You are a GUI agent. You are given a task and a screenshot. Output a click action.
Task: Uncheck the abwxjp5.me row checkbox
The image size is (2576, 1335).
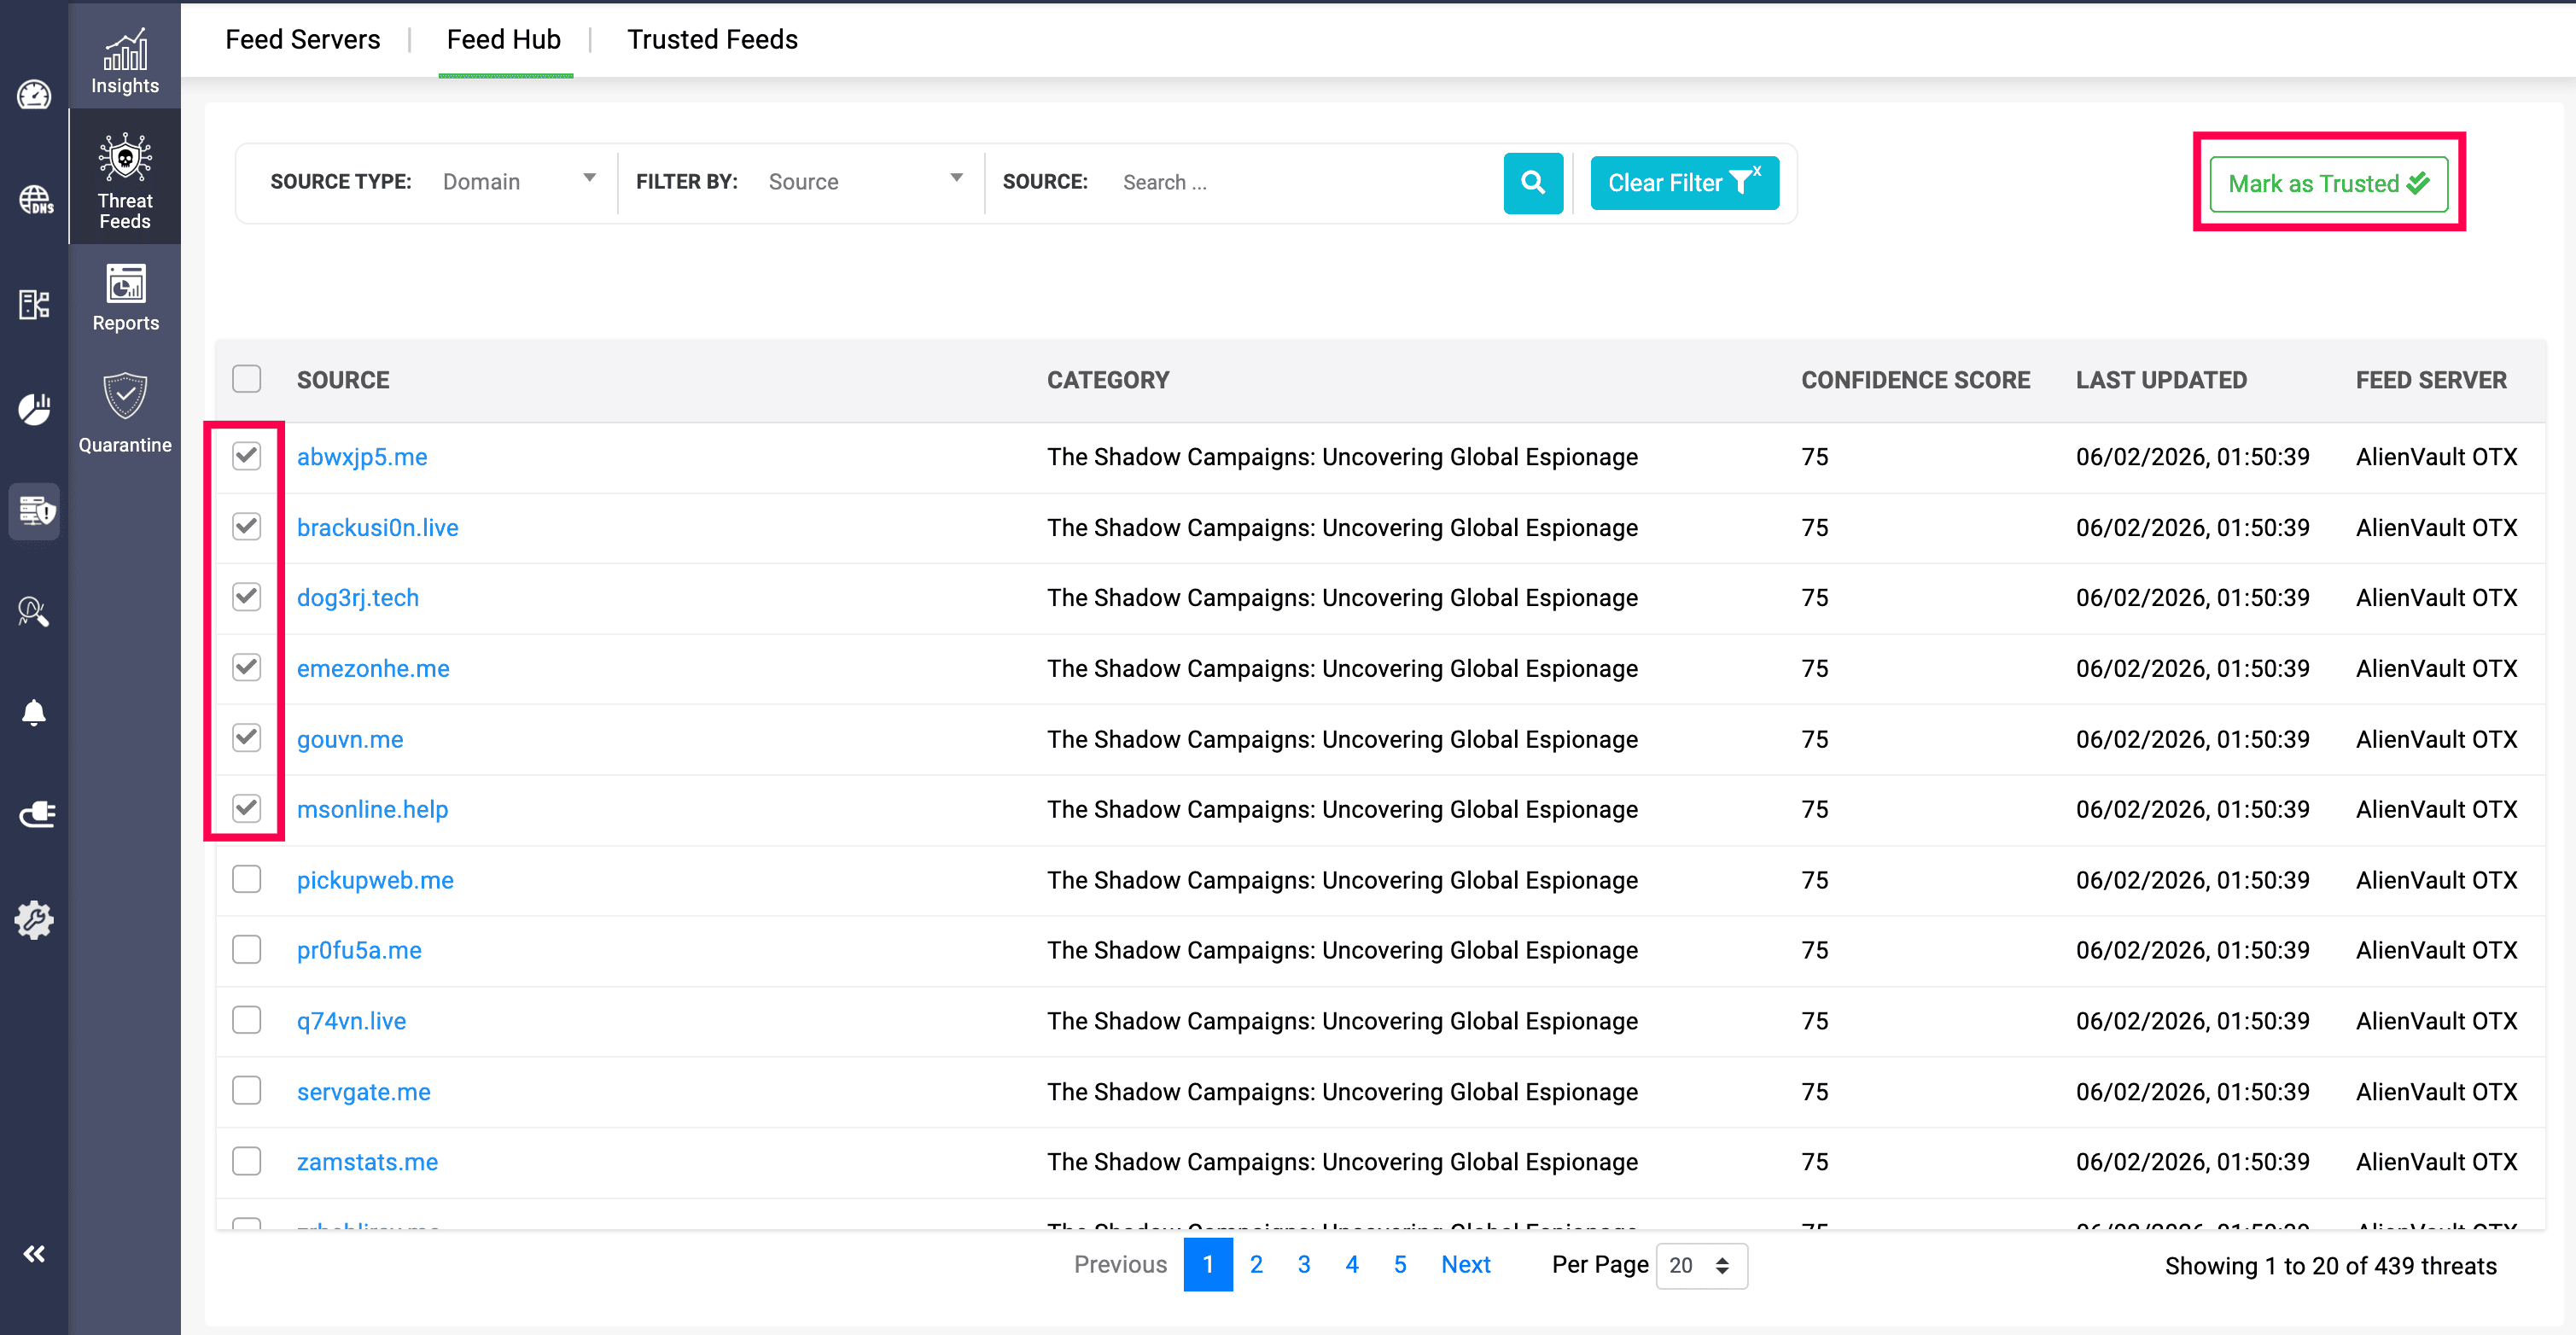246,456
